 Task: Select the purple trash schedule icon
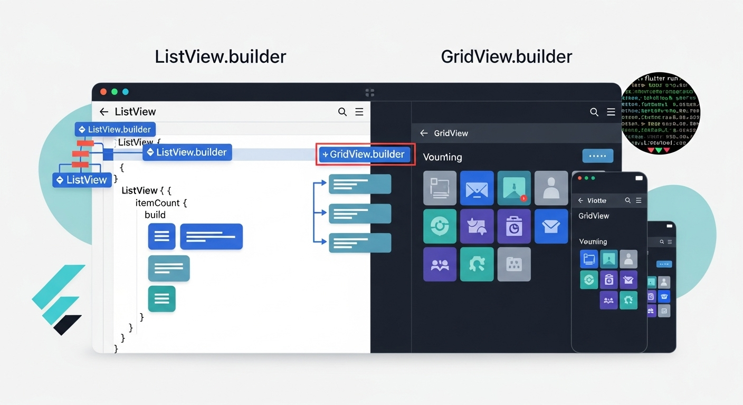[x=514, y=226]
